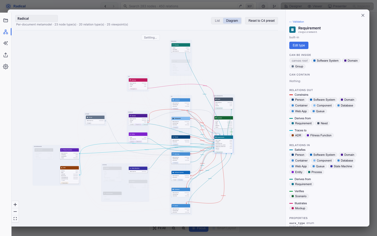Click Fit All in bottom toolbar

tap(159, 228)
